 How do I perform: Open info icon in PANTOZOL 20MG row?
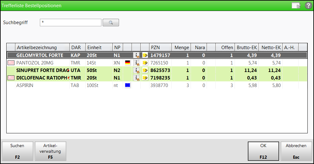[x=137, y=63]
